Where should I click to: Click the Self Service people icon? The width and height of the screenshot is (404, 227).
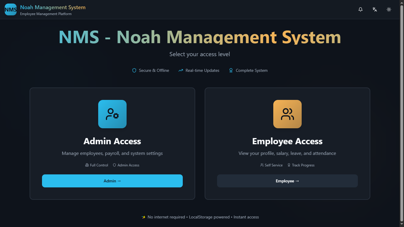click(262, 165)
